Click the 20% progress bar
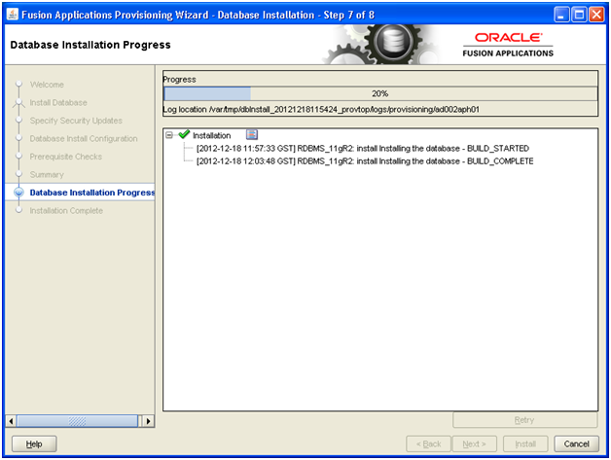Image resolution: width=611 pixels, height=460 pixels. [380, 93]
